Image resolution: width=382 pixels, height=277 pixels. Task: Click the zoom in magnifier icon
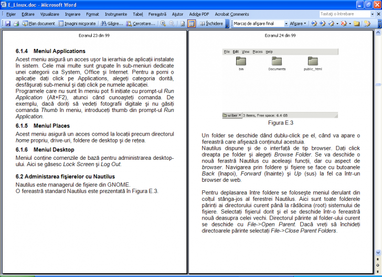(163, 24)
